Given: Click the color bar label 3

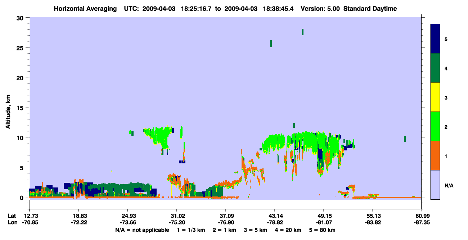Looking at the screenshot, I should (x=446, y=97).
